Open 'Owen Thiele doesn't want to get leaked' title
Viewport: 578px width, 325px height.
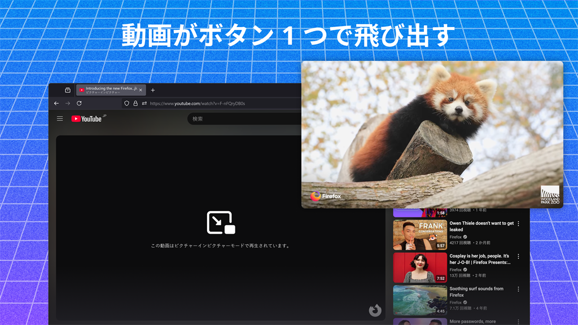(481, 226)
